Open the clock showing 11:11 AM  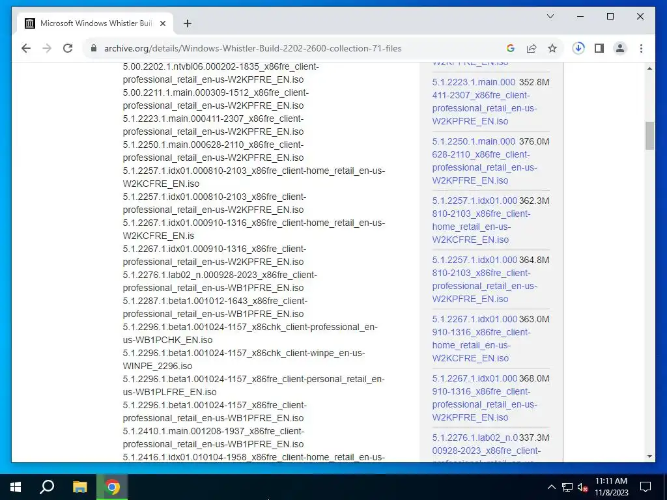coord(611,487)
